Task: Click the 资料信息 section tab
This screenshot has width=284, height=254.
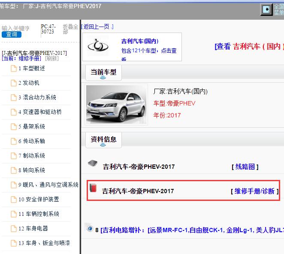Action: click(x=103, y=140)
